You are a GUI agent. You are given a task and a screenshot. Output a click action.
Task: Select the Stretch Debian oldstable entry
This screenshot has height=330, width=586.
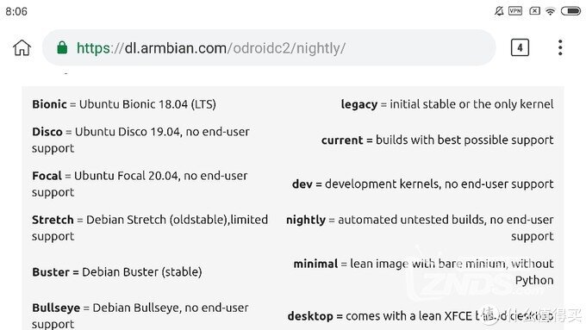click(x=150, y=227)
